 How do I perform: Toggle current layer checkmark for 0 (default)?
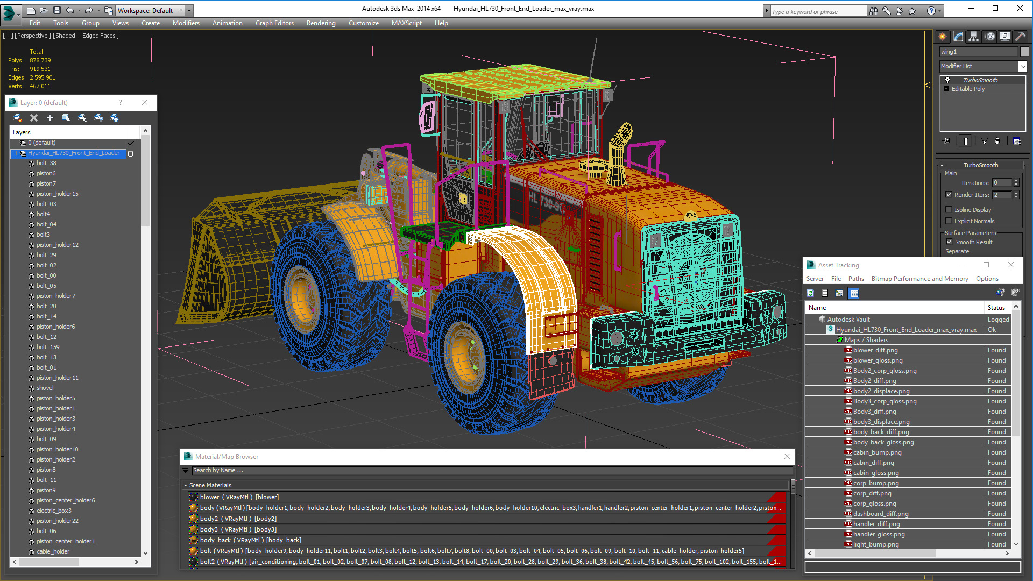point(131,143)
